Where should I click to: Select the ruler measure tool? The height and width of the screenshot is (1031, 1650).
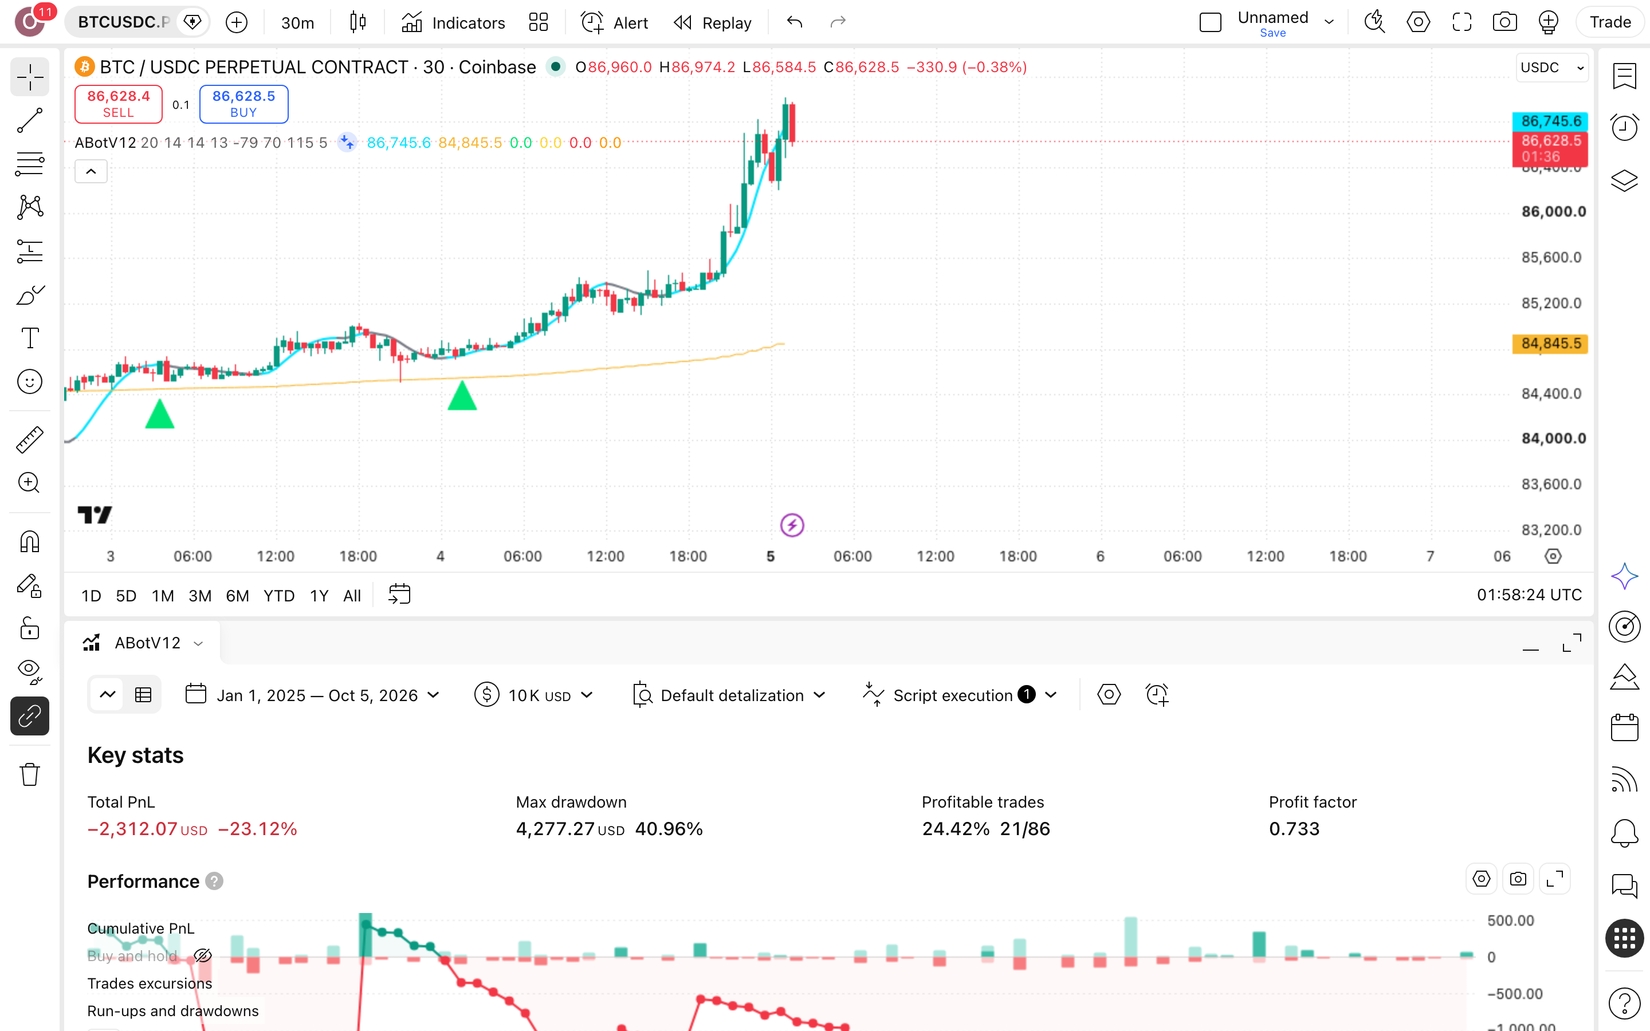click(x=29, y=440)
